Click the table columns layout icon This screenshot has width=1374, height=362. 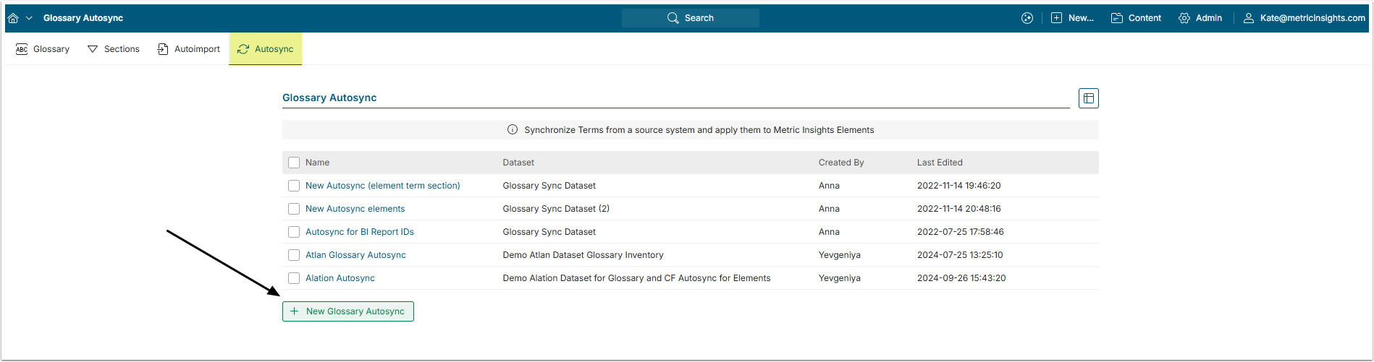pos(1088,98)
